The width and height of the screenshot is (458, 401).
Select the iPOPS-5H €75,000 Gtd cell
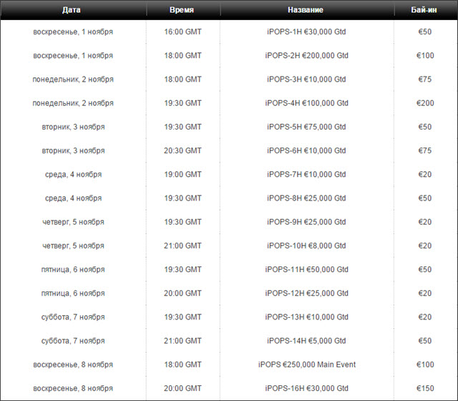(x=306, y=127)
